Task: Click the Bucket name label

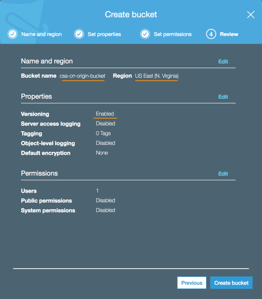Action: pos(38,76)
